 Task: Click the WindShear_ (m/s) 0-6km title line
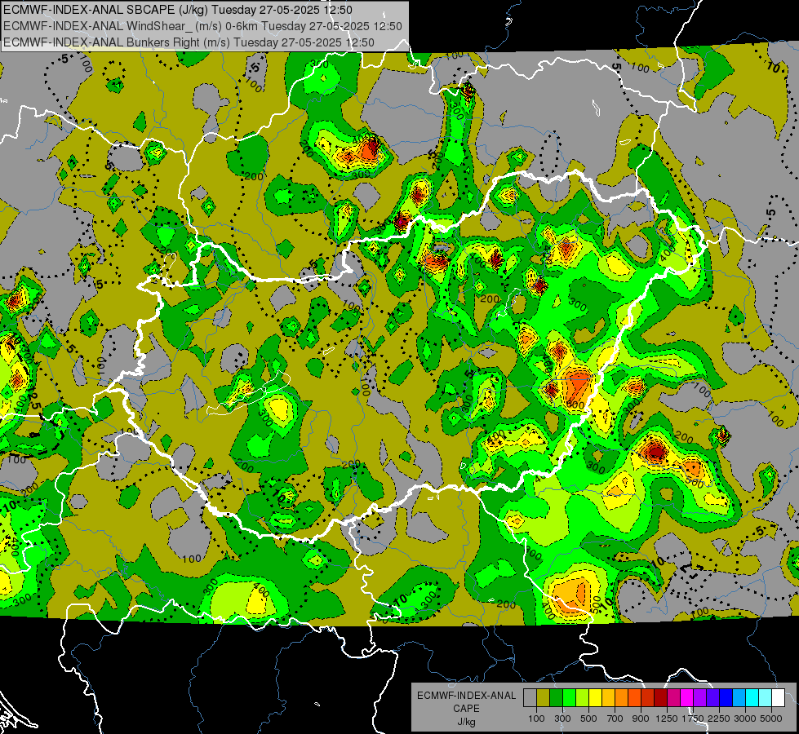pos(202,26)
